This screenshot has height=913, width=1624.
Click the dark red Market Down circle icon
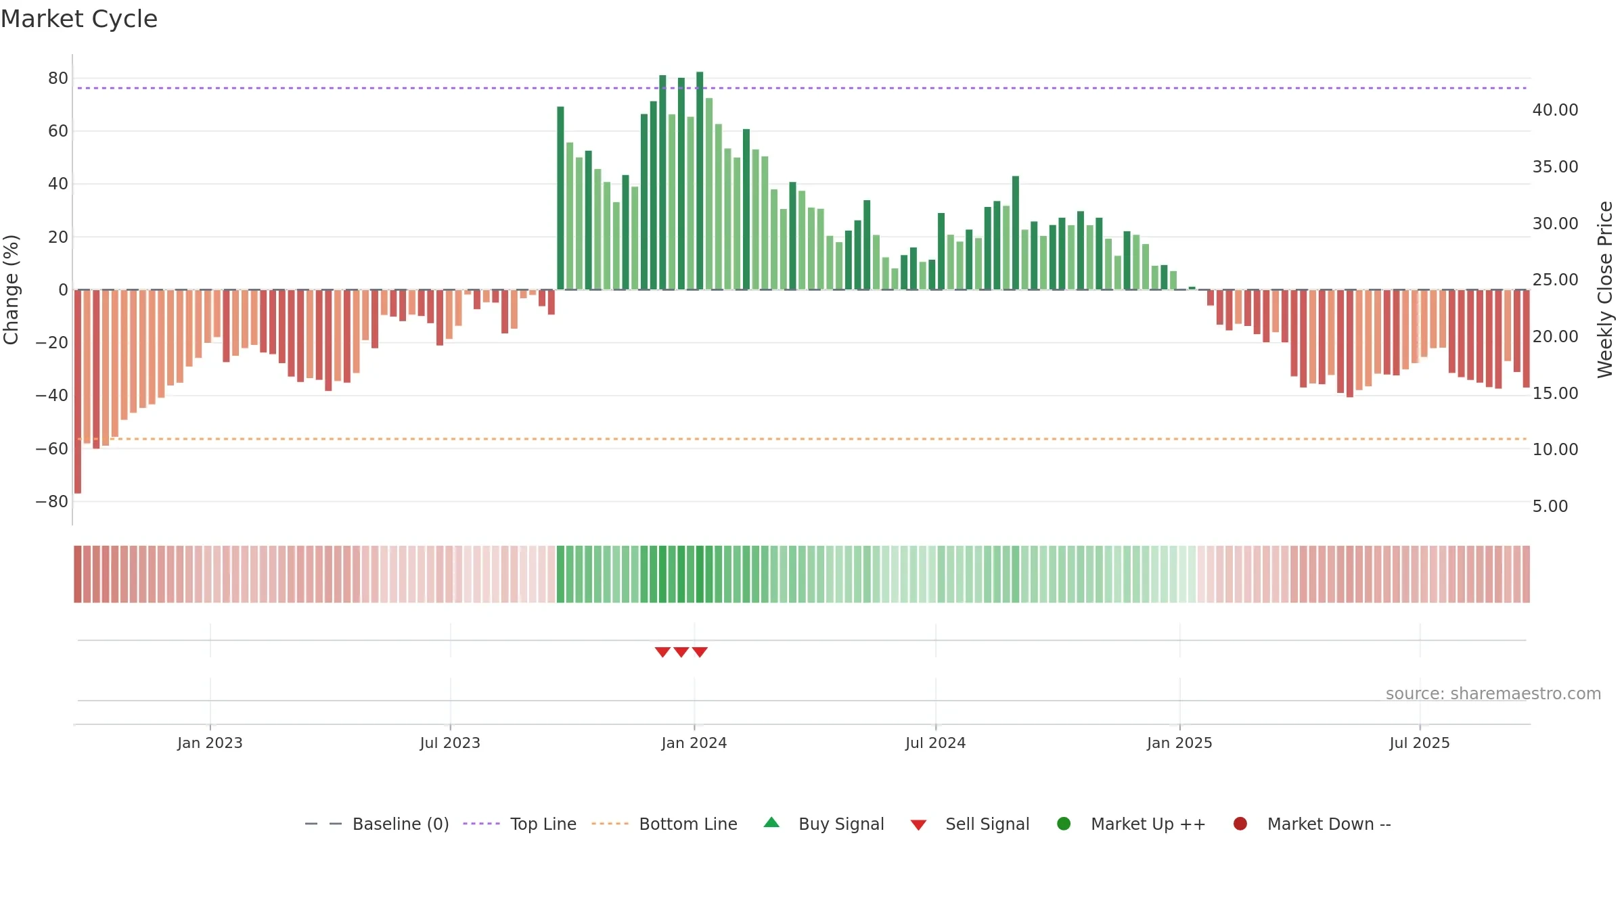(x=1240, y=824)
